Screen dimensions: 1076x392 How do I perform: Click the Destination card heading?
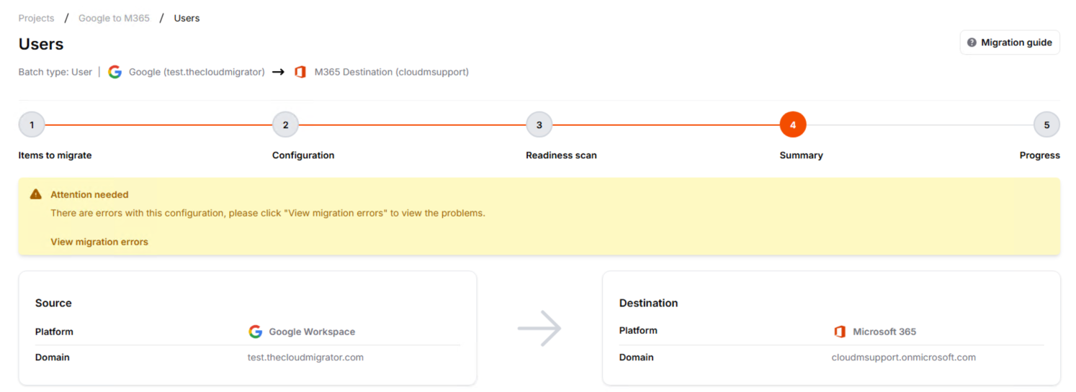pyautogui.click(x=648, y=303)
